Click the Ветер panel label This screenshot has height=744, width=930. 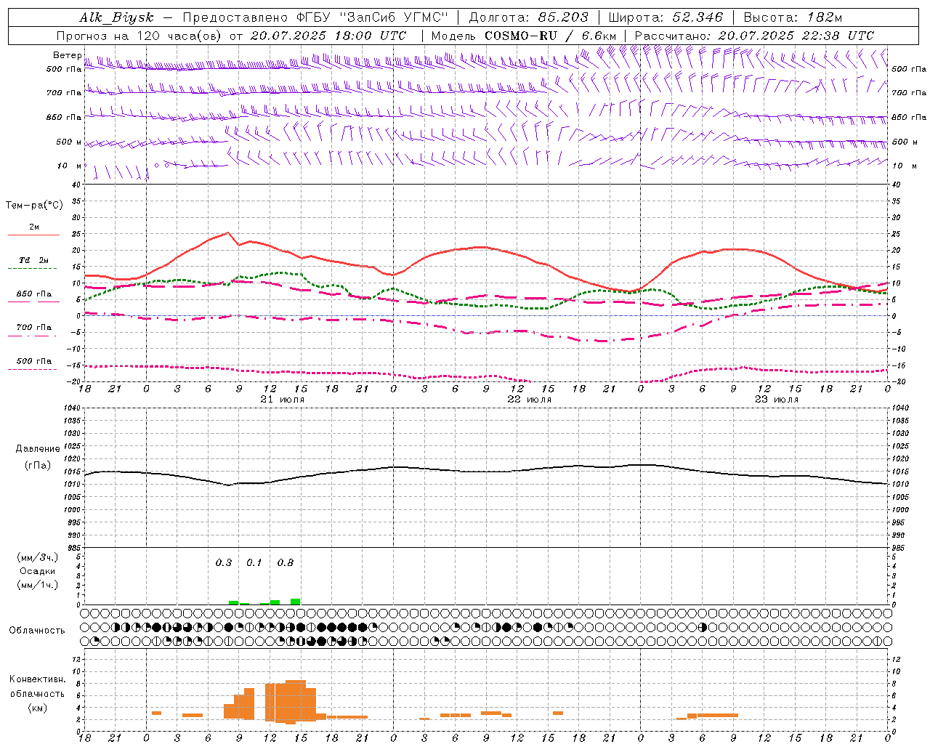(x=68, y=55)
